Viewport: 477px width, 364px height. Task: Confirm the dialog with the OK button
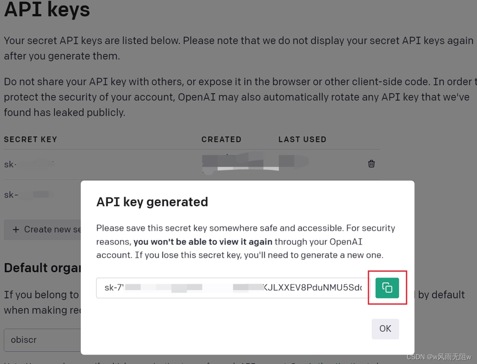385,329
